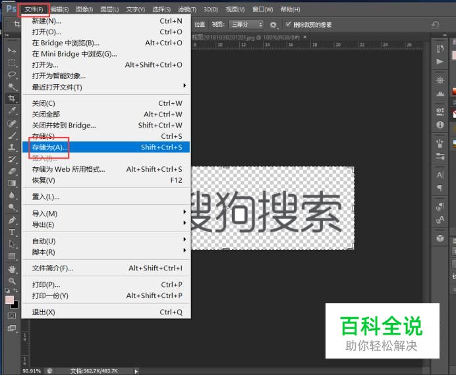Select the Brush tool
The image size is (456, 375).
pyautogui.click(x=12, y=136)
